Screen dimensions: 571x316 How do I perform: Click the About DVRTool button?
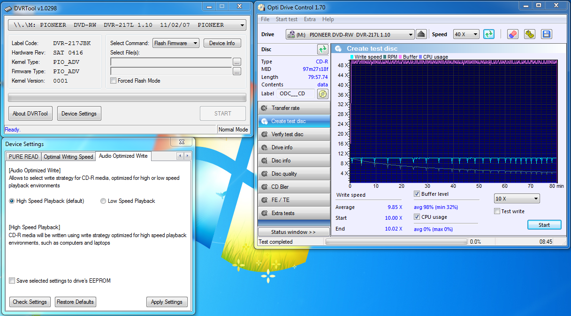coord(30,114)
